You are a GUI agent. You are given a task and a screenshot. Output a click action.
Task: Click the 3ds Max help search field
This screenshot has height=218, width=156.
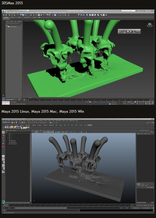128,11
